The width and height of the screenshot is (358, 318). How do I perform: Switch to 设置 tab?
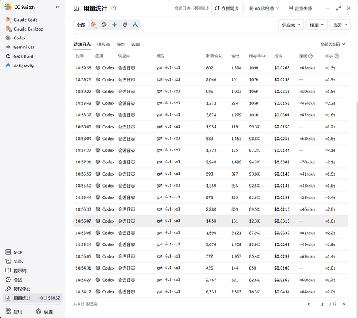(x=136, y=45)
